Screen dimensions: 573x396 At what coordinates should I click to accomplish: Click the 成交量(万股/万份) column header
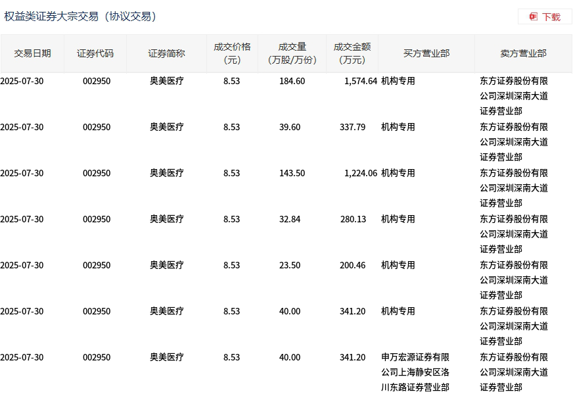pos(292,53)
